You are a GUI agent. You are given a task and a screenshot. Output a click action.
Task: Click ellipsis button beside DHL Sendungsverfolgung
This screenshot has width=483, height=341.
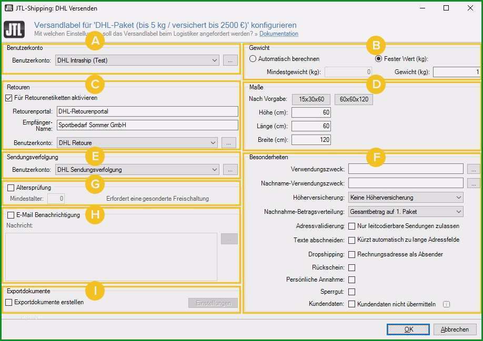[230, 170]
